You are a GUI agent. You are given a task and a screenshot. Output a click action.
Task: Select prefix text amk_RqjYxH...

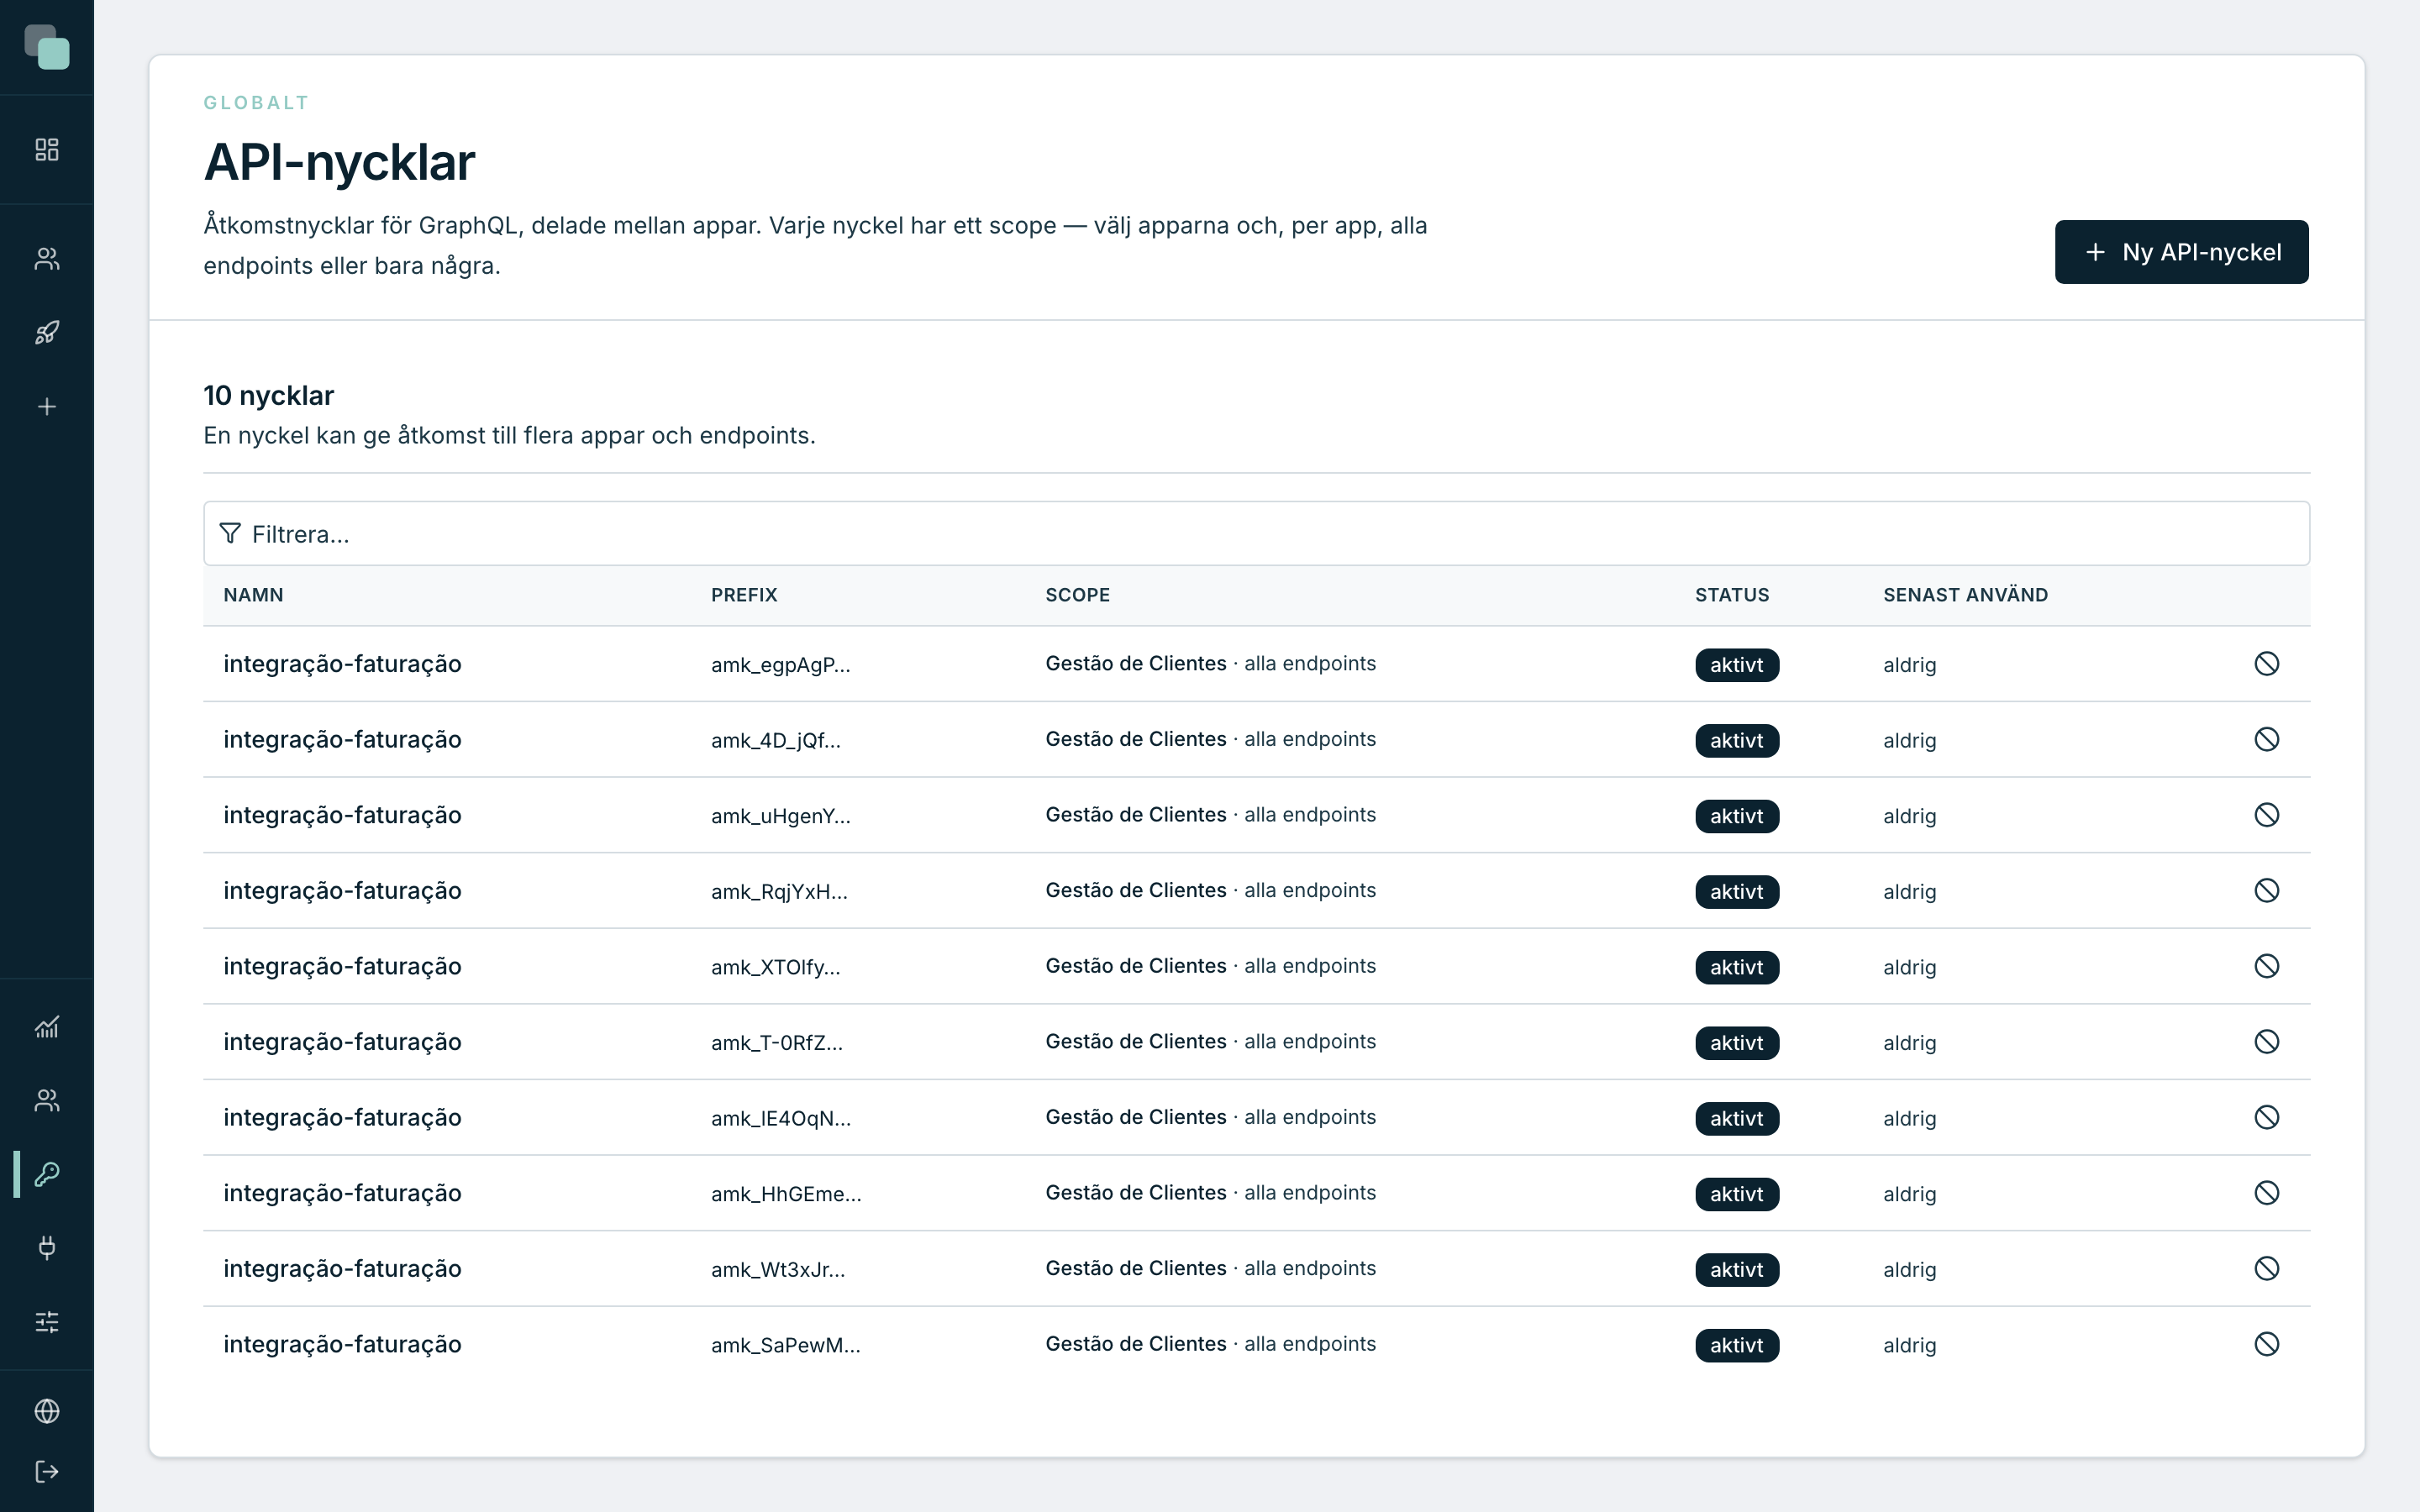779,892
